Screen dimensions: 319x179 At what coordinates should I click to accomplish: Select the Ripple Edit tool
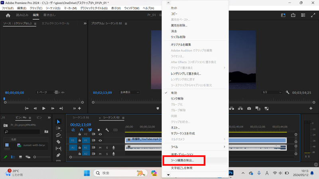[58, 135]
